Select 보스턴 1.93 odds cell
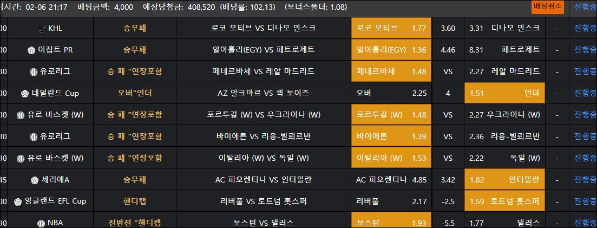Viewport: 597px width, 228px height. (391, 223)
